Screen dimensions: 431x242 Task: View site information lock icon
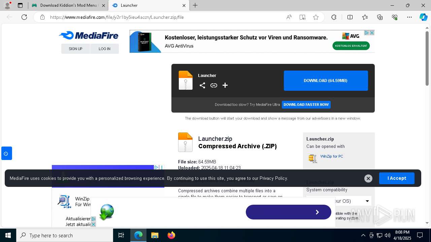click(x=42, y=17)
